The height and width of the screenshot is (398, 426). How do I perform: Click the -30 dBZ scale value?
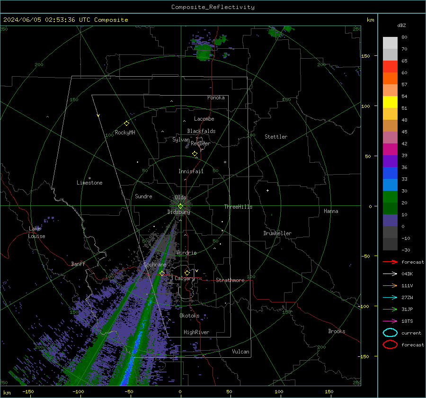(x=406, y=250)
